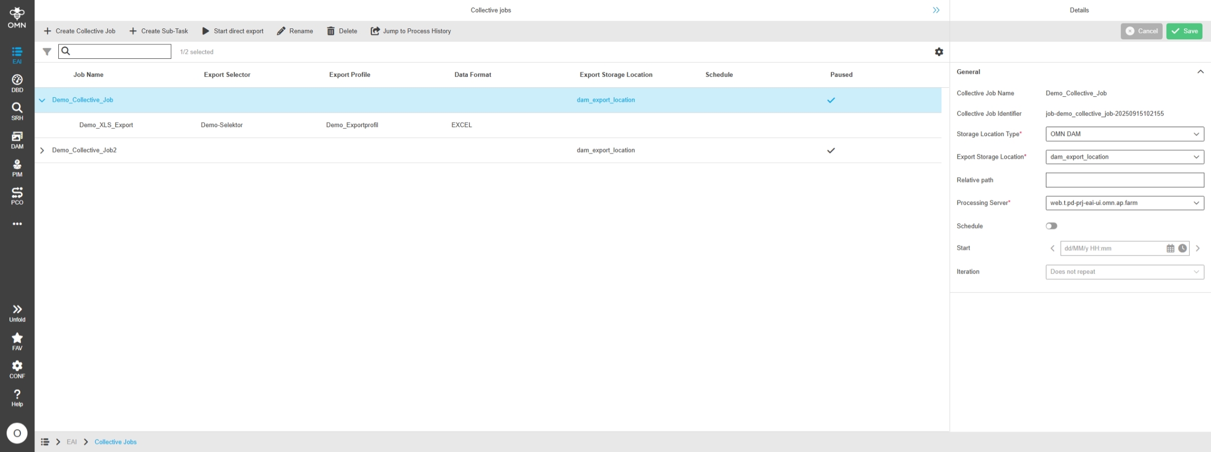Viewport: 1211px width, 452px height.
Task: Open the FAV favorites star icon
Action: point(17,341)
